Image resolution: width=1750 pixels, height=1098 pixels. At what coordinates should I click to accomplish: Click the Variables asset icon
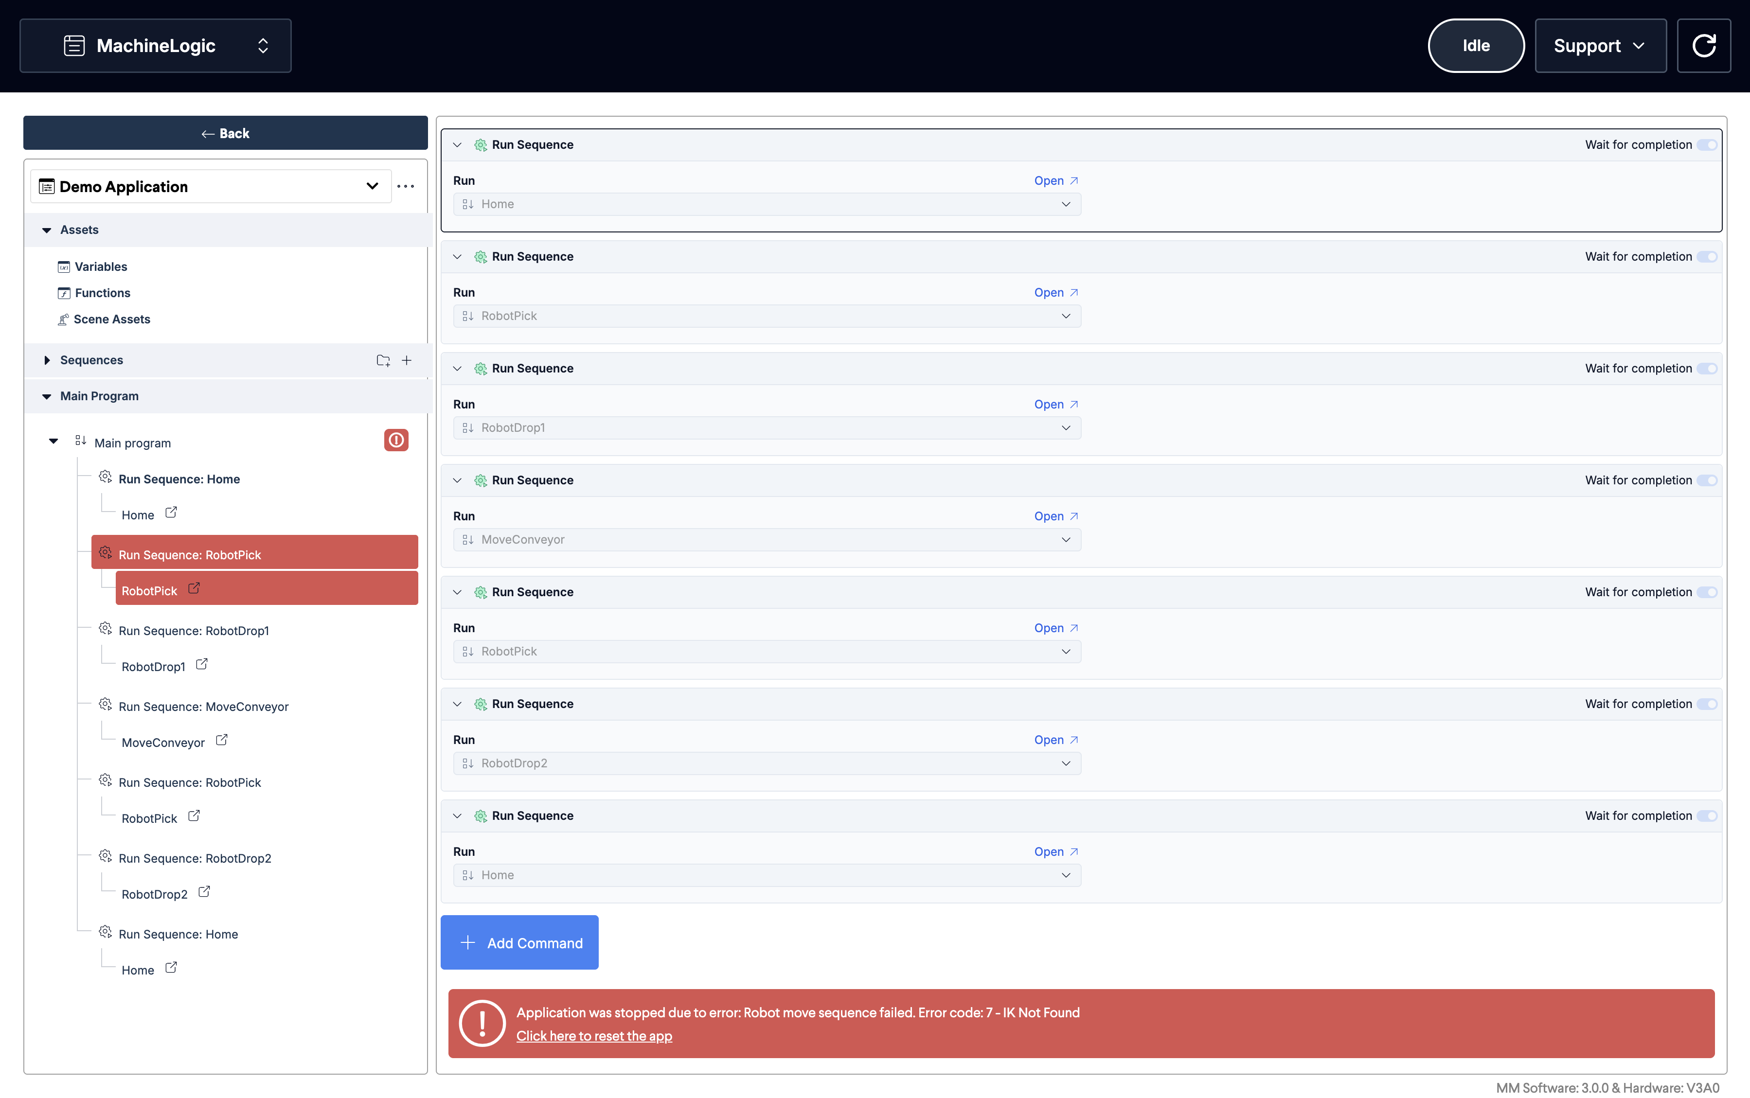click(x=64, y=266)
